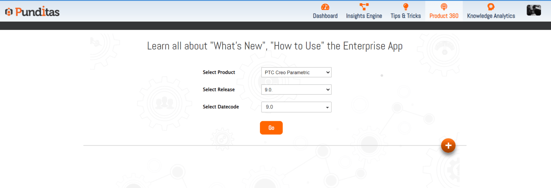
Task: Click the flowchart icon above Insights Engine
Action: point(364,7)
